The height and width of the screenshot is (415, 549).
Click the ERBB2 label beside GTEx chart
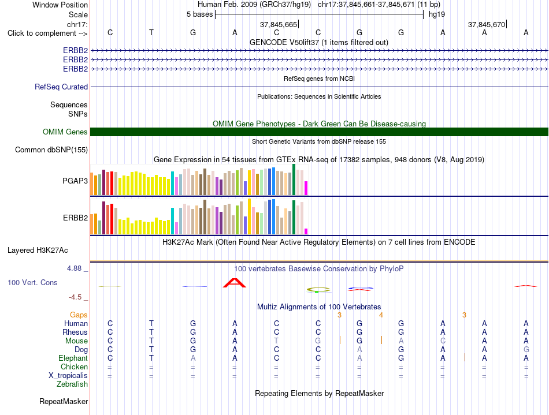click(x=75, y=218)
